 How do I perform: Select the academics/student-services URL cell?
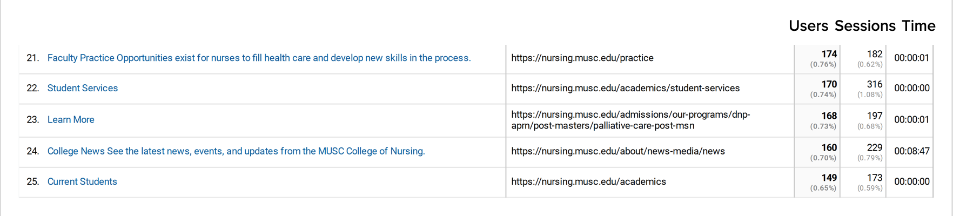tap(626, 88)
